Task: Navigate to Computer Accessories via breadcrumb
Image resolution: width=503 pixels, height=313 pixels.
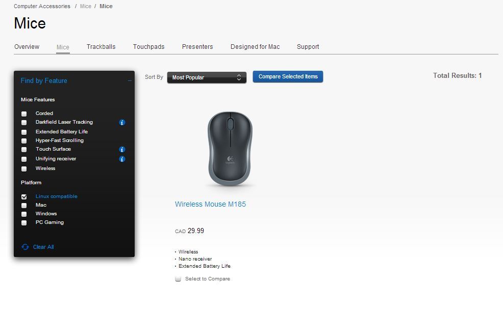Action: [x=42, y=6]
